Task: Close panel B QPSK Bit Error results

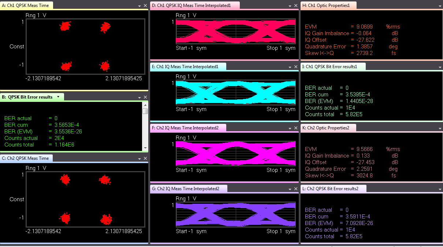Action: (x=145, y=97)
